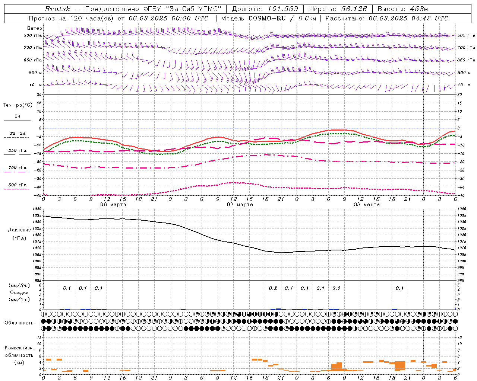This screenshot has height=381, width=477.
Task: Select the 'Высота: 453м' elevation text
Action: pyautogui.click(x=402, y=9)
